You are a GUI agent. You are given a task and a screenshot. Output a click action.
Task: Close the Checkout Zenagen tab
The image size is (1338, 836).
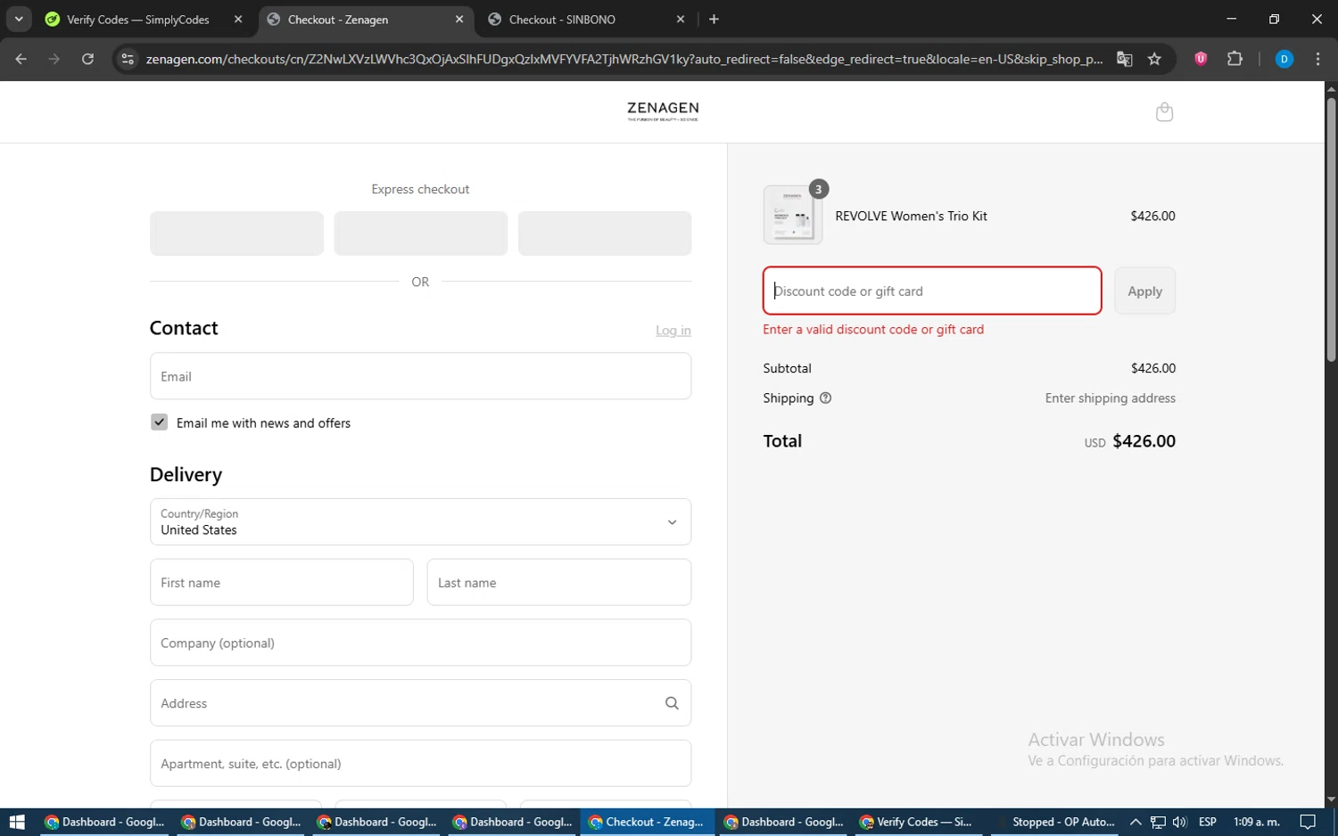tap(459, 19)
